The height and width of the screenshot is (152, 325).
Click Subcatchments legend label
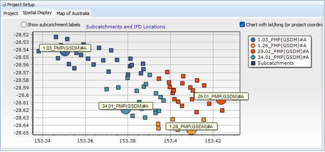276,63
